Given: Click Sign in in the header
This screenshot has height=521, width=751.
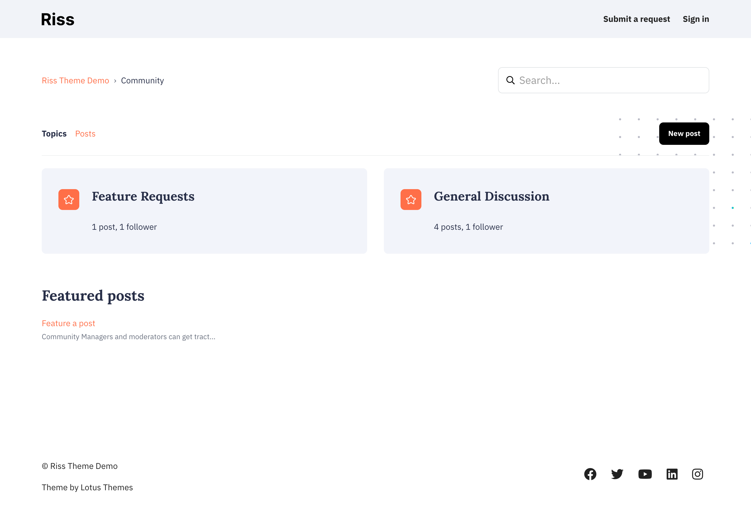Looking at the screenshot, I should (x=696, y=19).
